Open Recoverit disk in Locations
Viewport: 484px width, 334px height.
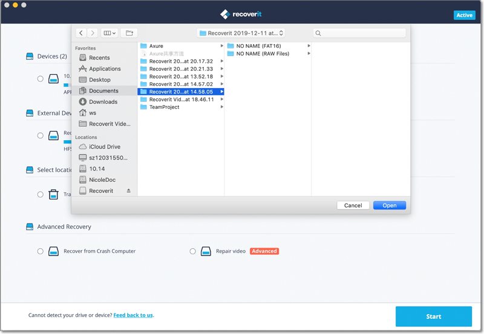pyautogui.click(x=101, y=191)
